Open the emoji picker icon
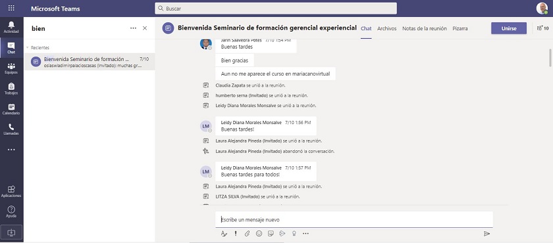This screenshot has height=243, width=553. point(259,234)
